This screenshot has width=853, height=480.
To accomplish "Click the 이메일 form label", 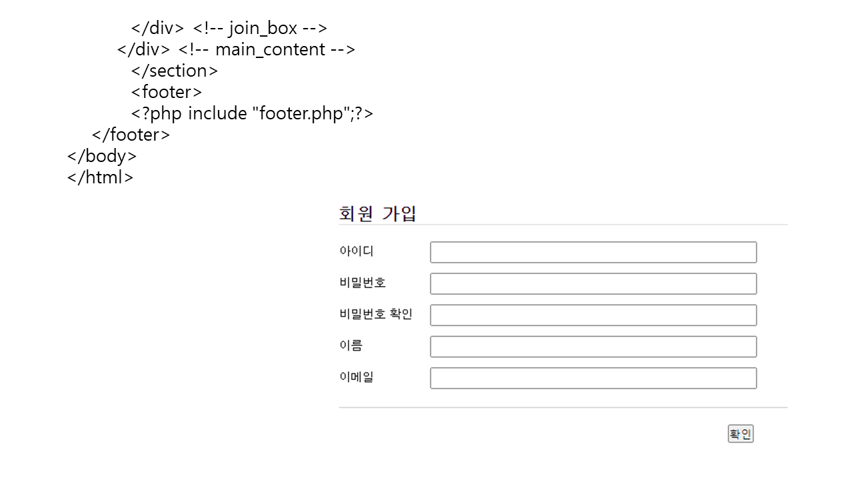I will pyautogui.click(x=357, y=377).
